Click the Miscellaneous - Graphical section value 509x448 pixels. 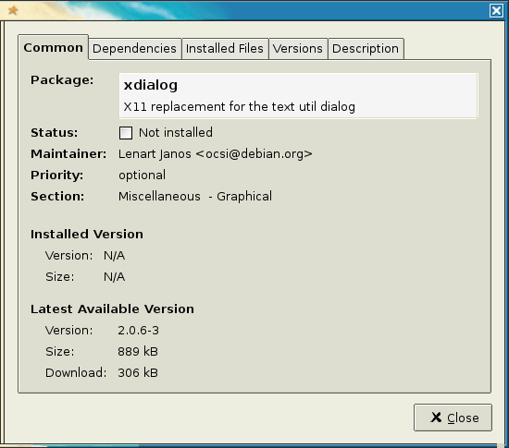[x=195, y=197]
